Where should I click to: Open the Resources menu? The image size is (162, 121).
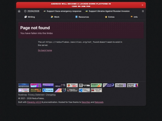[82, 17]
